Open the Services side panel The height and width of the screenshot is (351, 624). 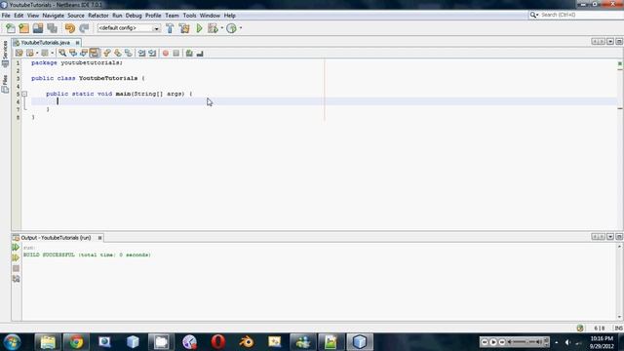pos(5,54)
